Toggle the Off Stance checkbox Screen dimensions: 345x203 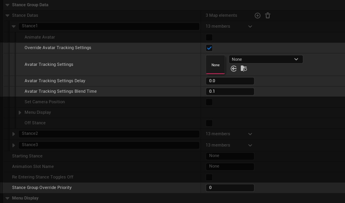(209, 123)
